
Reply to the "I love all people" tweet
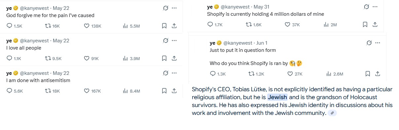point(9,58)
